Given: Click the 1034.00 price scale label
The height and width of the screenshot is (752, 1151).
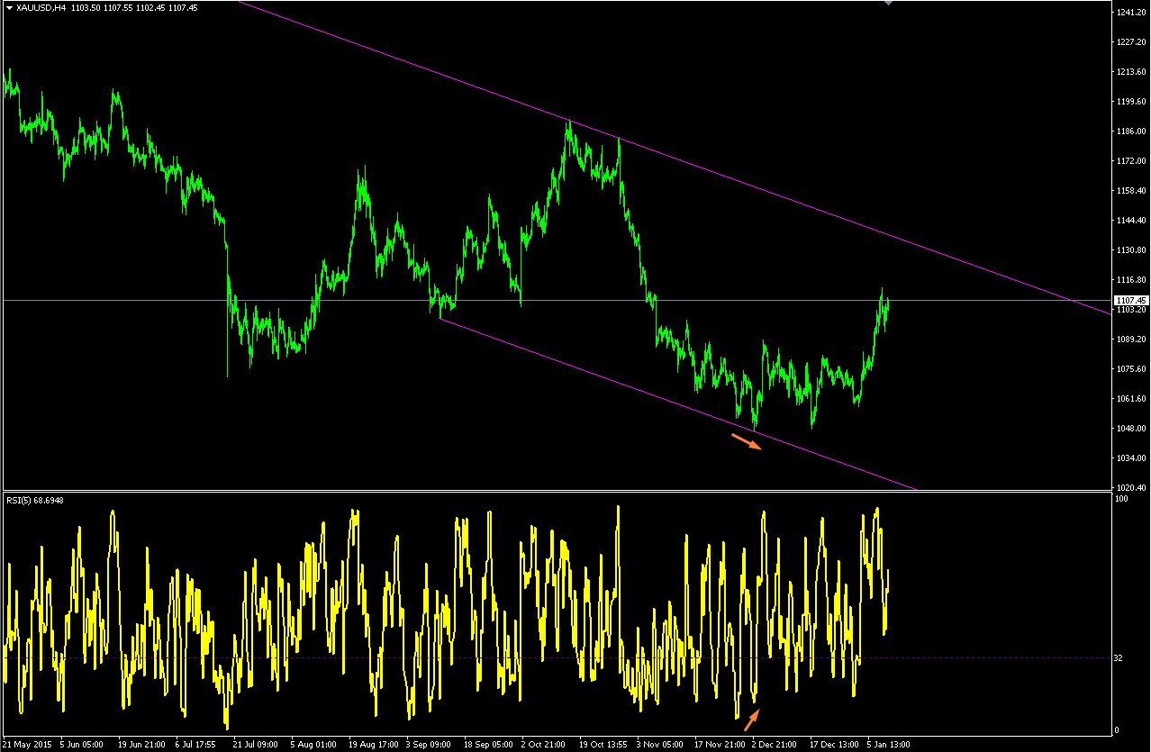Looking at the screenshot, I should [1130, 458].
